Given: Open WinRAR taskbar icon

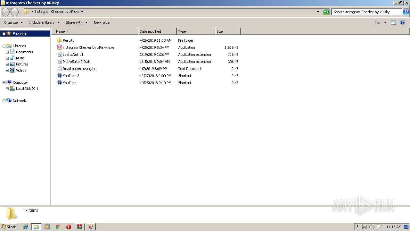Looking at the screenshot, I should click(x=79, y=227).
